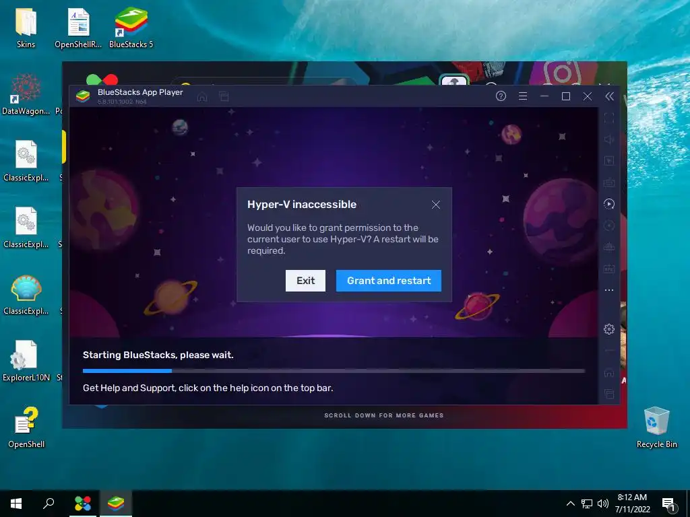Select the Recycle Bin on desktop
The width and height of the screenshot is (690, 517).
656,427
